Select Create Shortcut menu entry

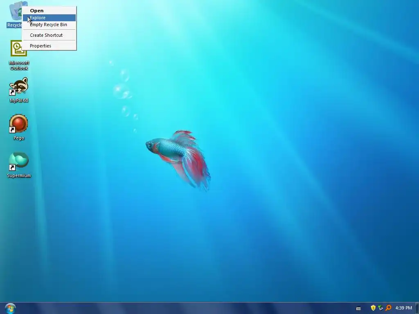point(49,35)
